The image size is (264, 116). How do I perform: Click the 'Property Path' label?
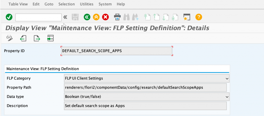19,88
